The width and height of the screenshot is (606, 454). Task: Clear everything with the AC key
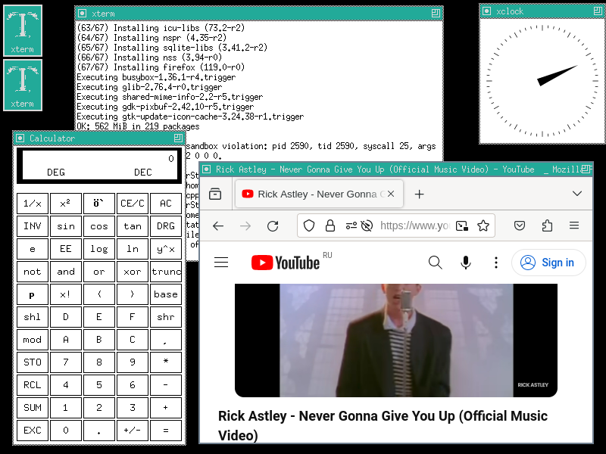pos(166,204)
